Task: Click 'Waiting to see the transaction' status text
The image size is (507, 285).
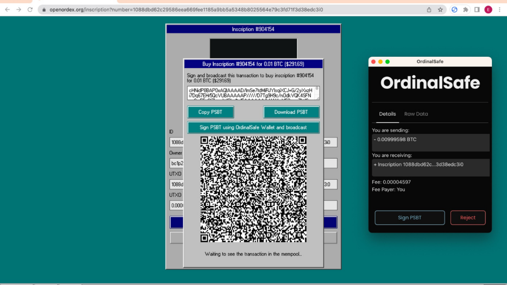Action: [253, 254]
